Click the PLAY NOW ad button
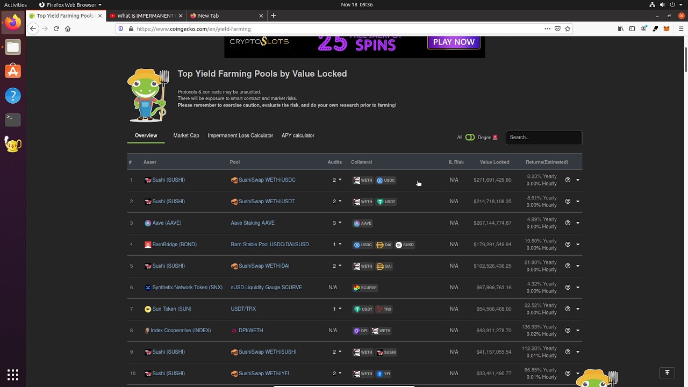Viewport: 688px width, 387px height. pos(454,42)
